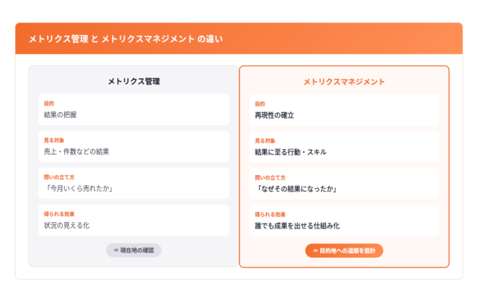Click the 結果に至る行動・スキル card text

(290, 152)
